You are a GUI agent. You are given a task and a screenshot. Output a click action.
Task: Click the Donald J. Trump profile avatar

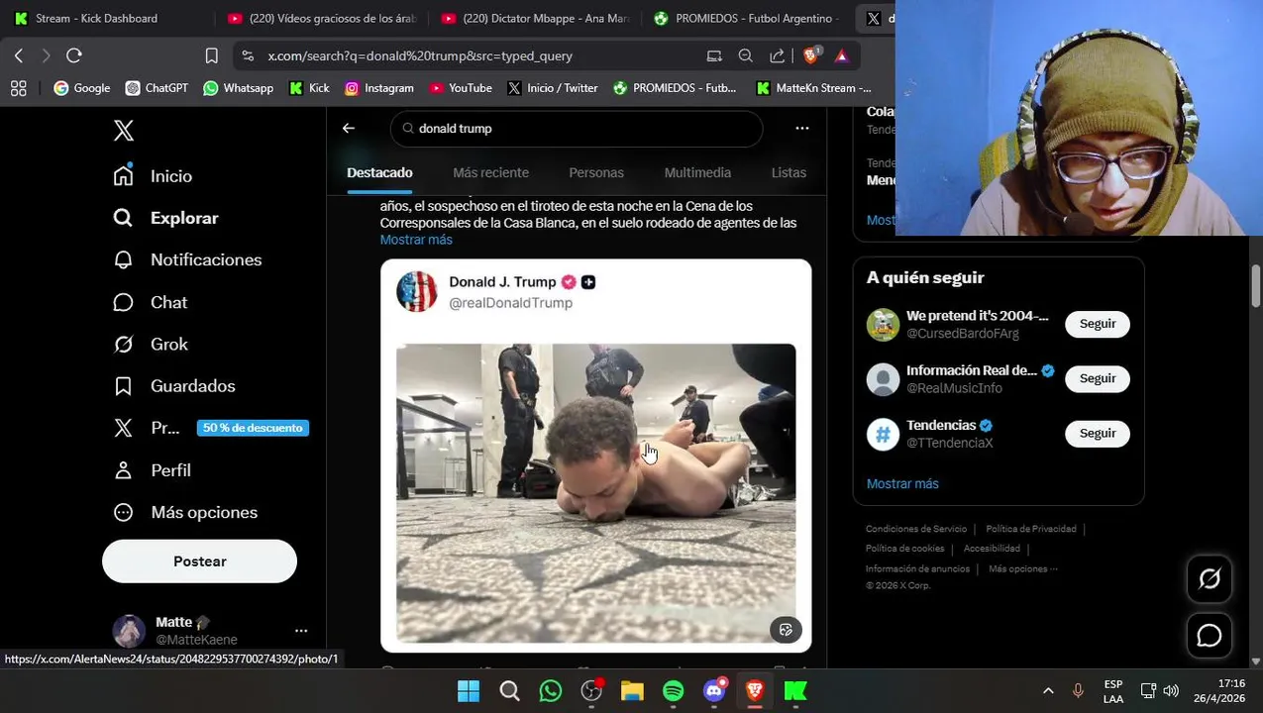[x=417, y=291]
